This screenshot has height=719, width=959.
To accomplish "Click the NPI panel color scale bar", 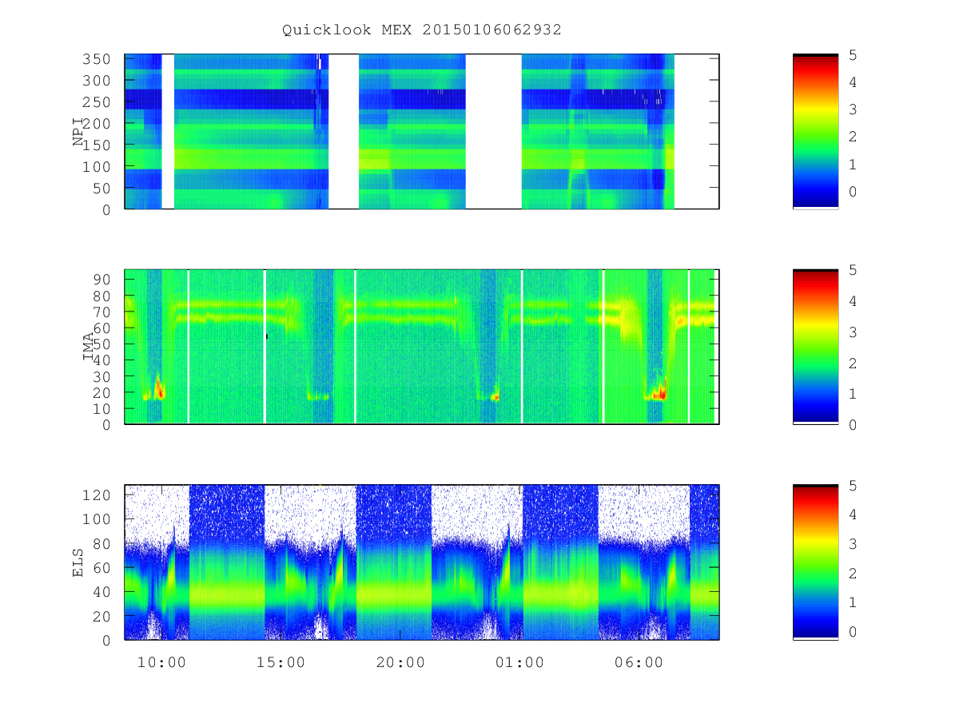I will 815,132.
